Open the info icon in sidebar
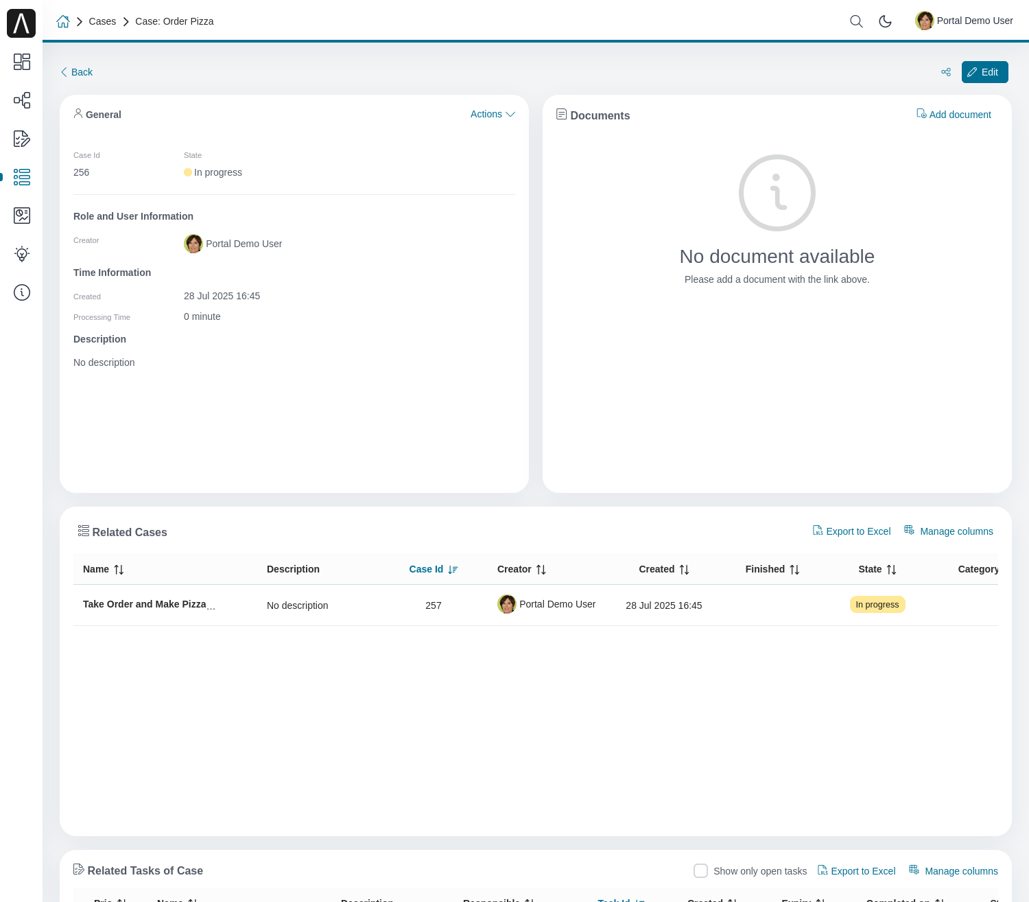Image resolution: width=1029 pixels, height=902 pixels. point(22,292)
